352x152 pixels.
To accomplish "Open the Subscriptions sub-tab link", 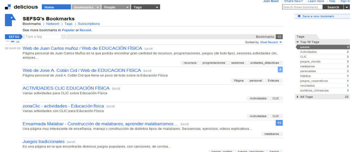I will [x=89, y=24].
